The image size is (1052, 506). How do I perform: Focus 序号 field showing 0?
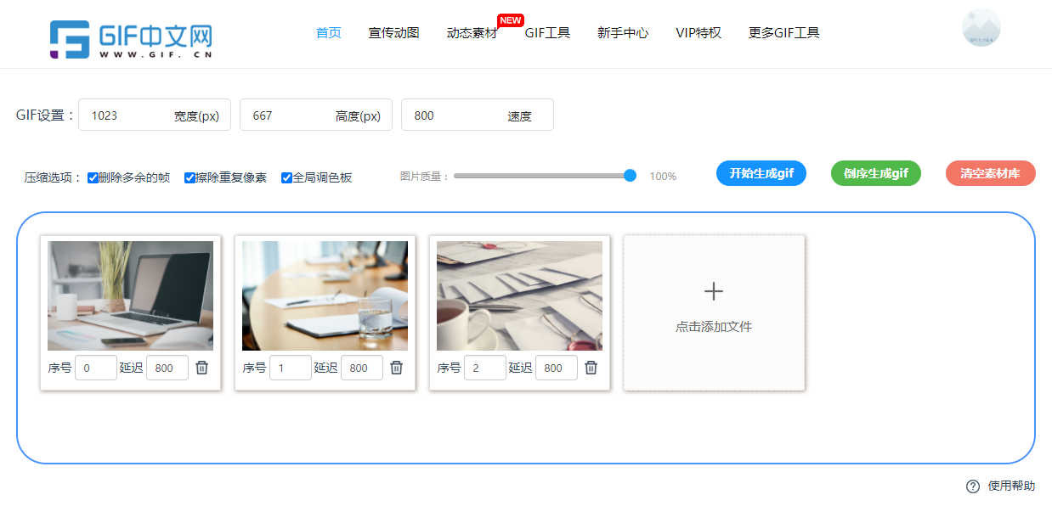(96, 368)
